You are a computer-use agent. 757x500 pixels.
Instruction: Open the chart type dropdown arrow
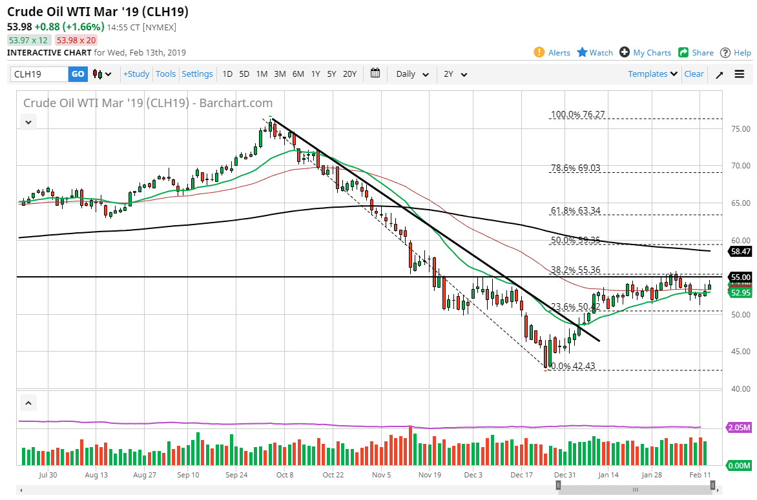pos(109,74)
